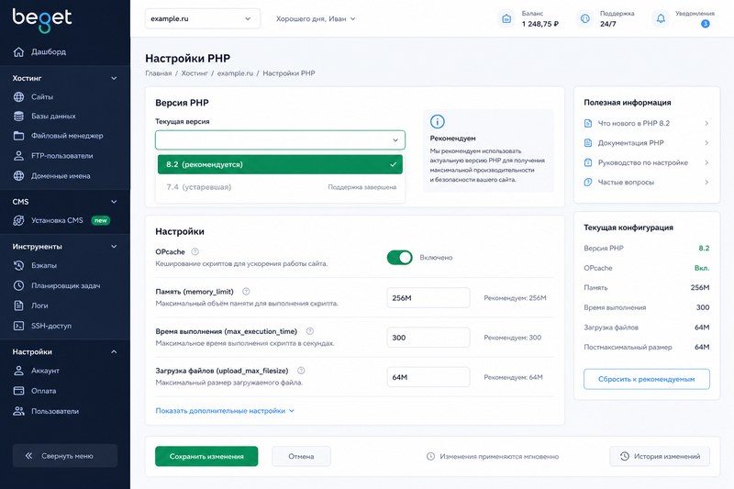Collapse the Хостинг sidebar section
The image size is (734, 489).
tap(114, 78)
